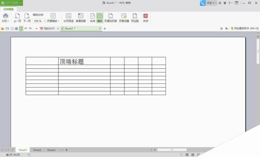The image size is (260, 157).
Task: Select the Sheet1 sheet tab
Action: 23,150
